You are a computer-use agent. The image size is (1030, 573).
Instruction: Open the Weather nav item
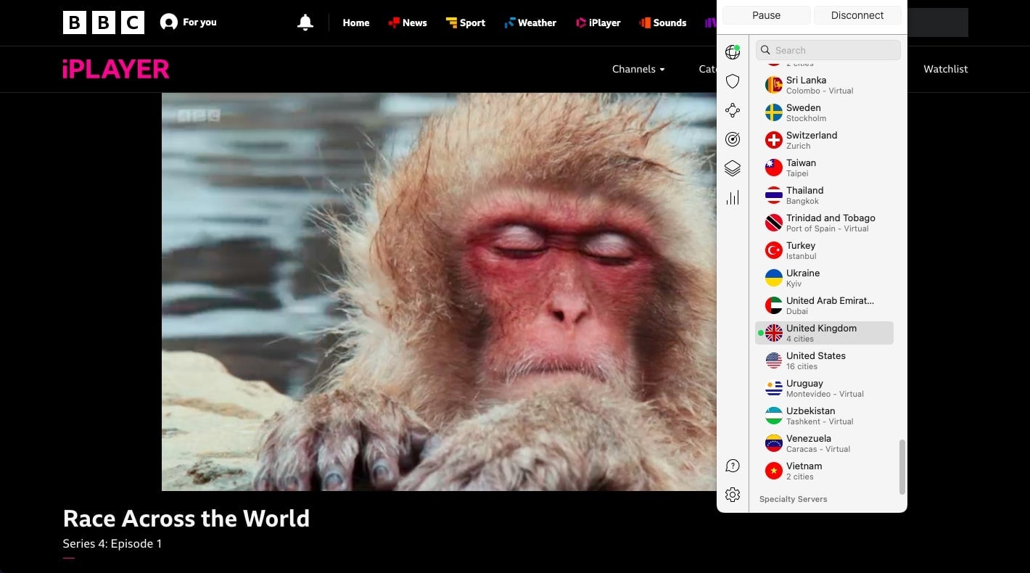tap(530, 22)
